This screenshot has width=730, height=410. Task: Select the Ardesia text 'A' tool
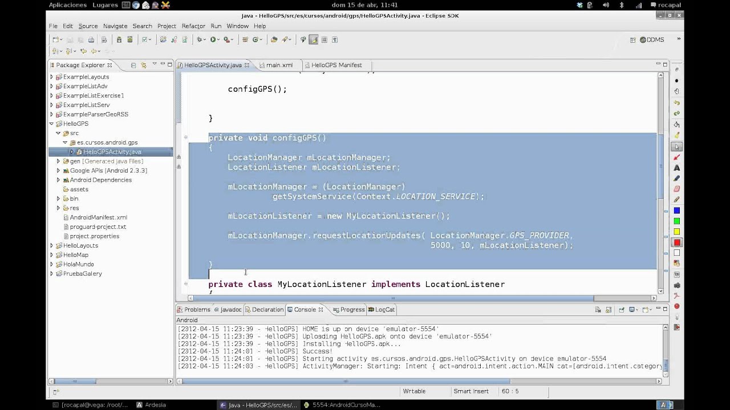click(x=677, y=168)
